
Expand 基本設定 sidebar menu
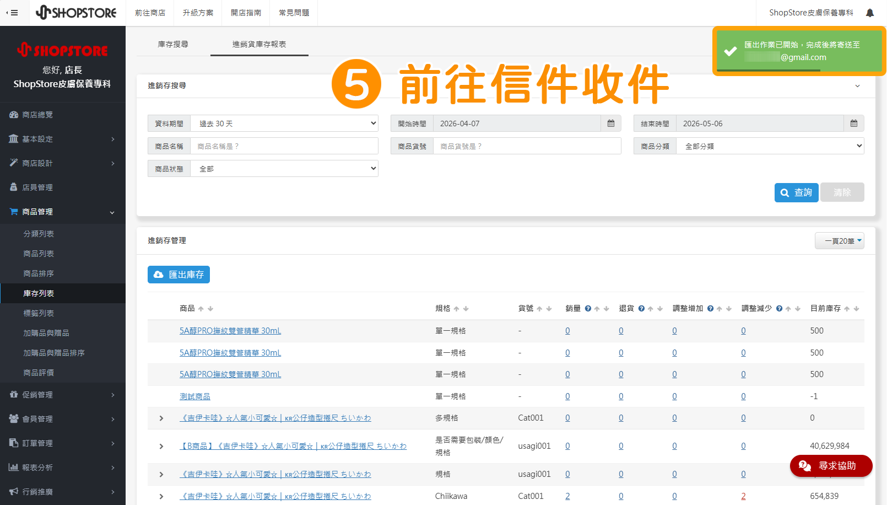point(63,139)
